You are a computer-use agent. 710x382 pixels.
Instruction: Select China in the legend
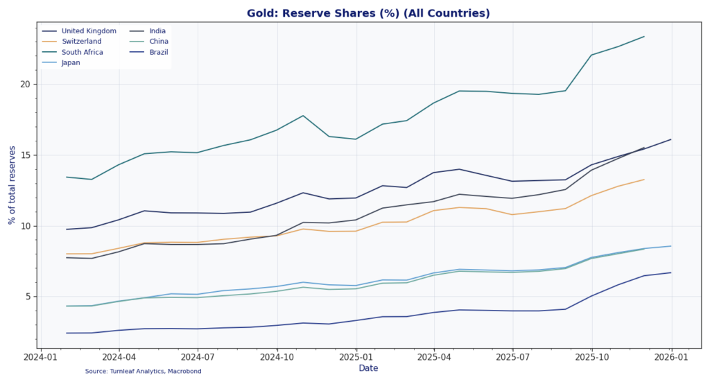coord(159,42)
